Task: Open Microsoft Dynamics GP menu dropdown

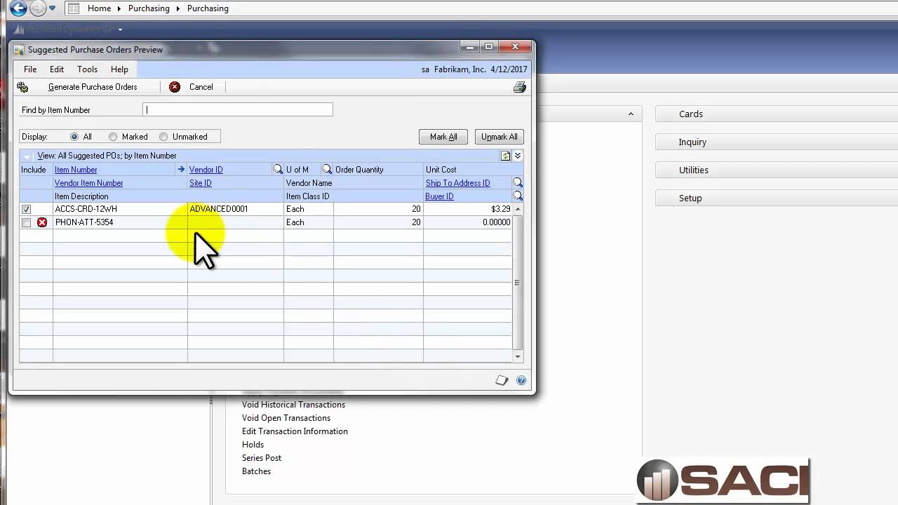Action: [x=120, y=29]
